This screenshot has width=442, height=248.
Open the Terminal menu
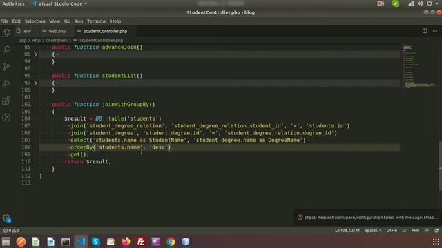point(97,21)
